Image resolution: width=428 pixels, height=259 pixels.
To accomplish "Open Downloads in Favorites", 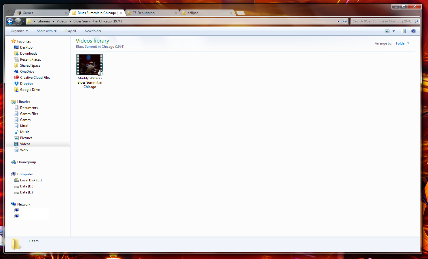I will point(28,53).
